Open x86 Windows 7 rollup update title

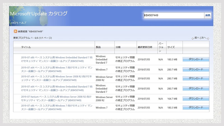click(57, 108)
